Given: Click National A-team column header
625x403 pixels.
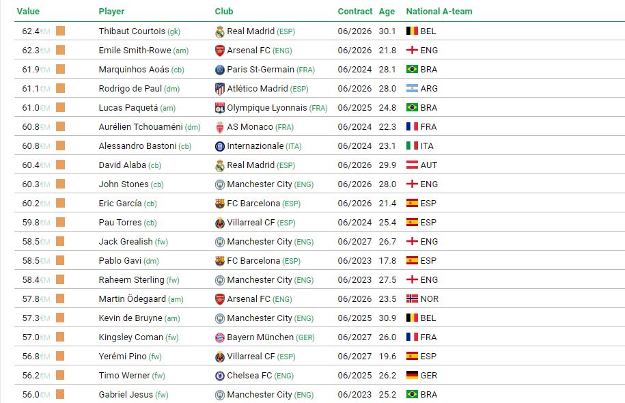Looking at the screenshot, I should pos(439,11).
